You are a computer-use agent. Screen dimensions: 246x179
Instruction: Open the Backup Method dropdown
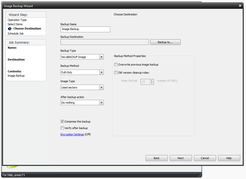tap(101, 72)
